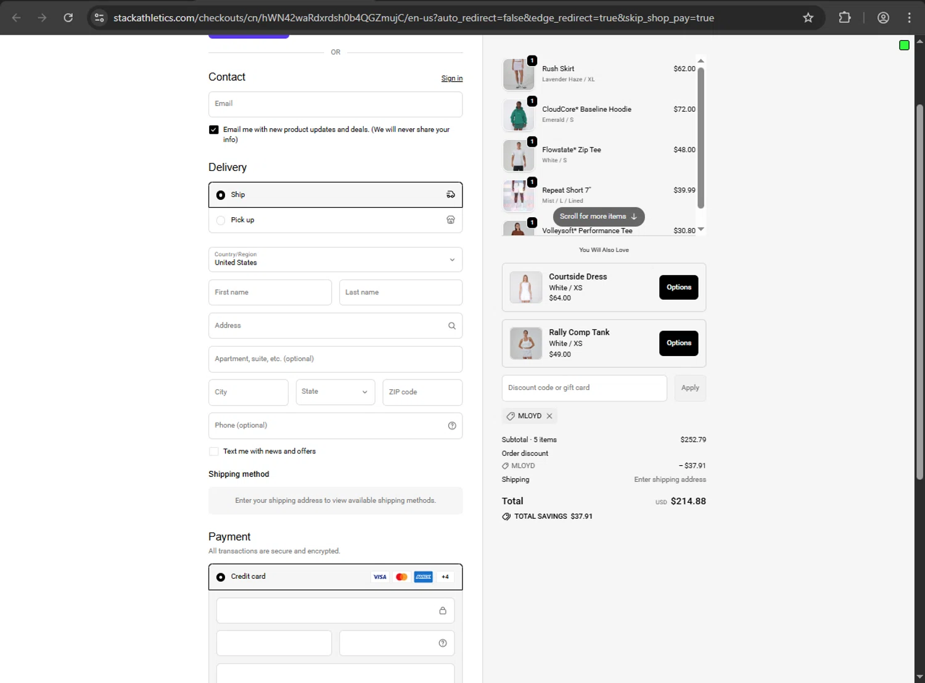Click the Total Savings tag icon
The height and width of the screenshot is (683, 925).
(506, 516)
